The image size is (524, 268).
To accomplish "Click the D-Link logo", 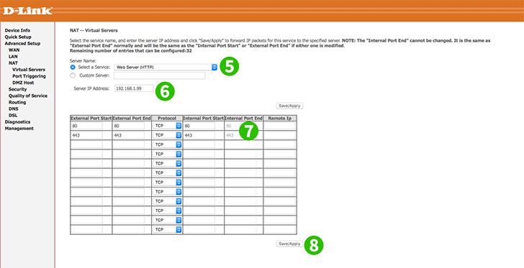I will tap(28, 11).
